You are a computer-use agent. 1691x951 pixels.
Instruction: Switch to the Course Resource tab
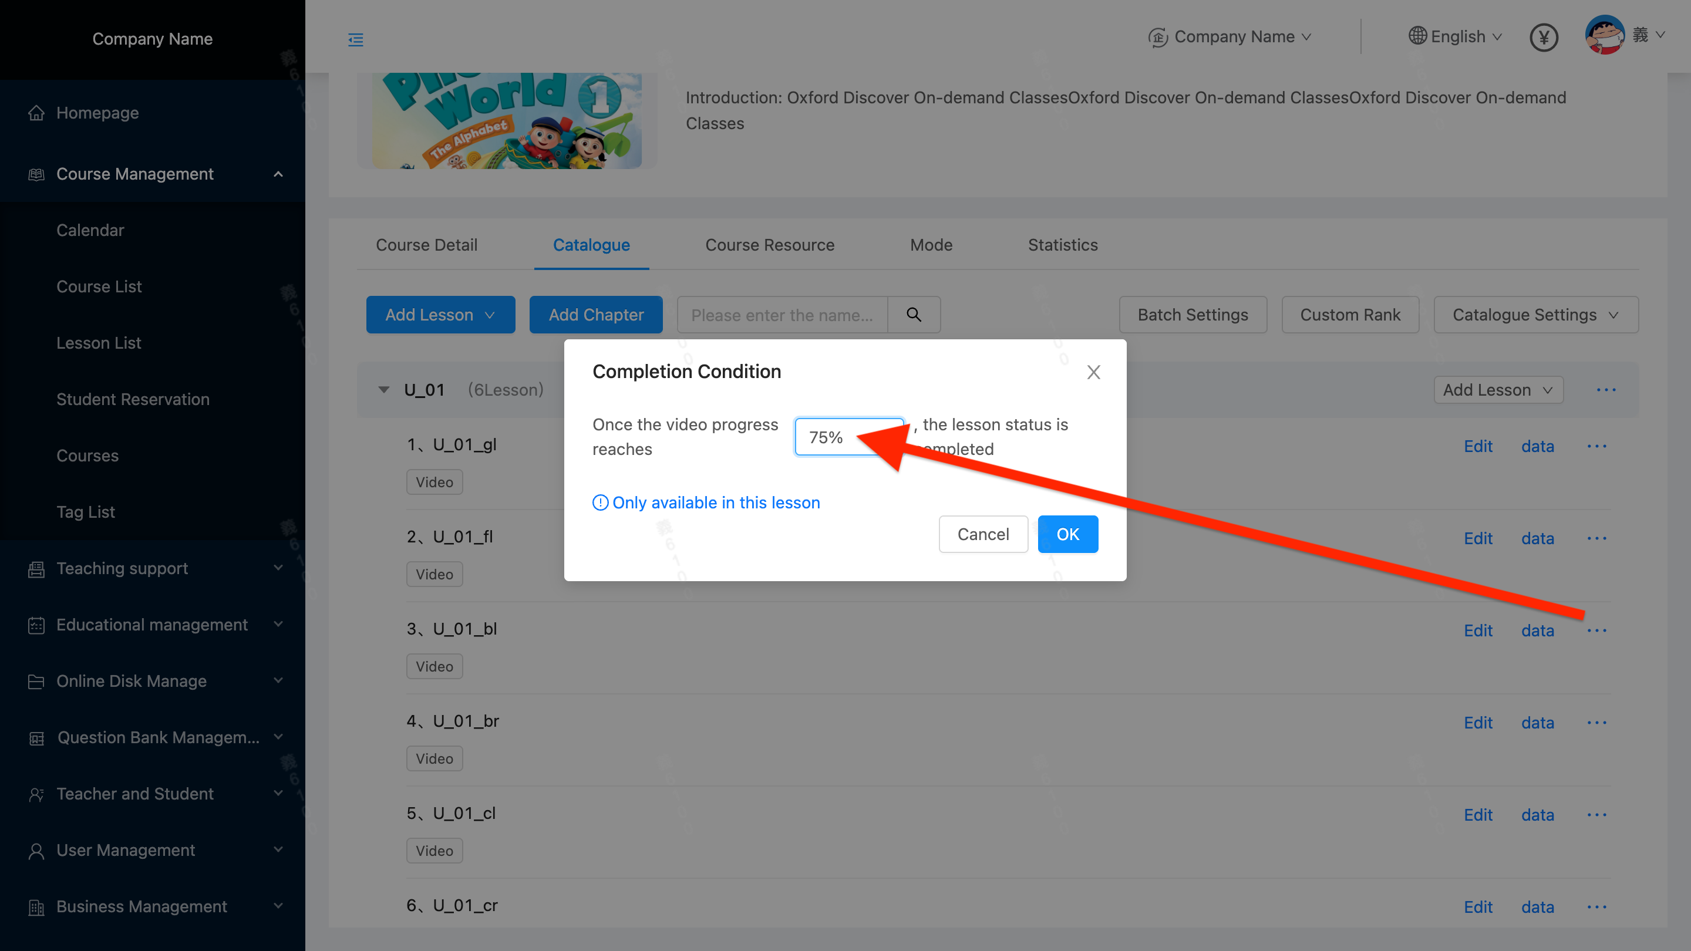[769, 245]
